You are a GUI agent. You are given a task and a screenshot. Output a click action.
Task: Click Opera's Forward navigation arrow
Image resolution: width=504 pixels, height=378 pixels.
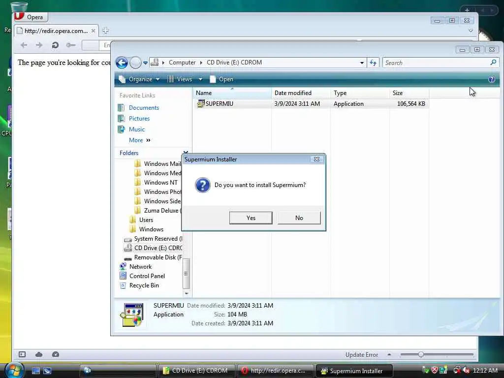tap(39, 45)
